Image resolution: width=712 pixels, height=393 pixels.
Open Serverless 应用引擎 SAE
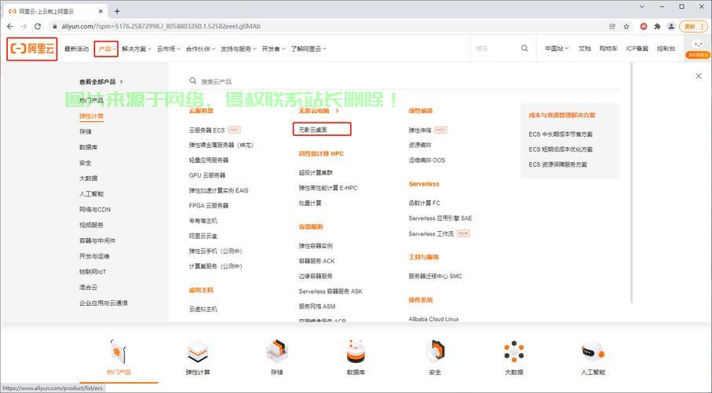440,219
